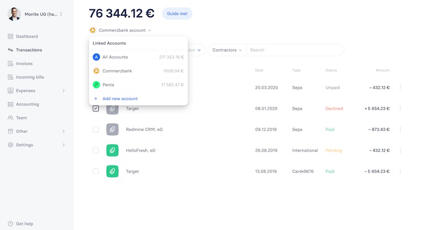Image resolution: width=422 pixels, height=230 pixels.
Task: Open more options for Redmine CRM row
Action: [x=400, y=129]
